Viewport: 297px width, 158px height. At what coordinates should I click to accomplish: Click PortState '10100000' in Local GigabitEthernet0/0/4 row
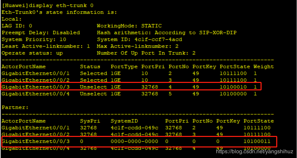point(233,94)
